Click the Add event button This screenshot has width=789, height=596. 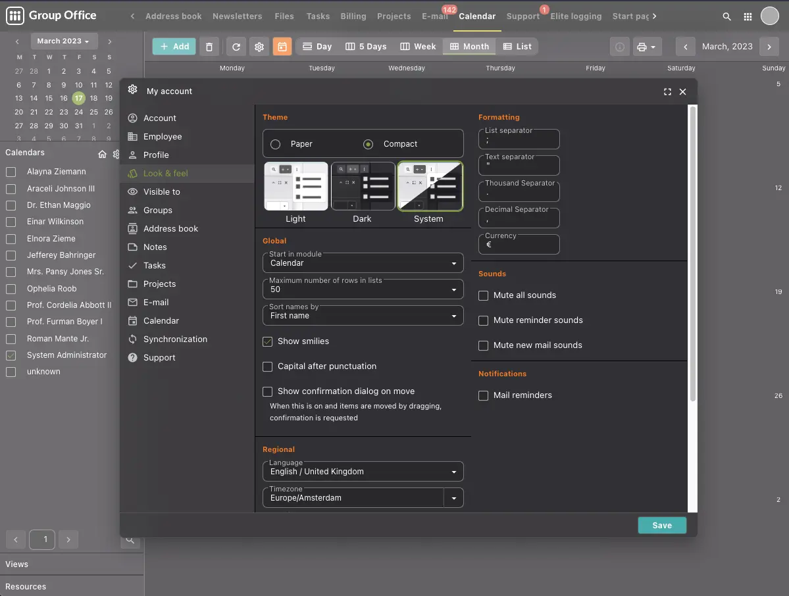pyautogui.click(x=174, y=47)
